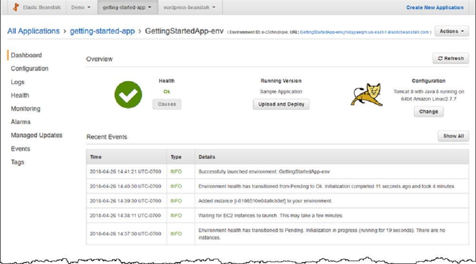Viewport: 476px width, 264px height.
Task: Go to All Applications breadcrumb
Action: point(33,31)
